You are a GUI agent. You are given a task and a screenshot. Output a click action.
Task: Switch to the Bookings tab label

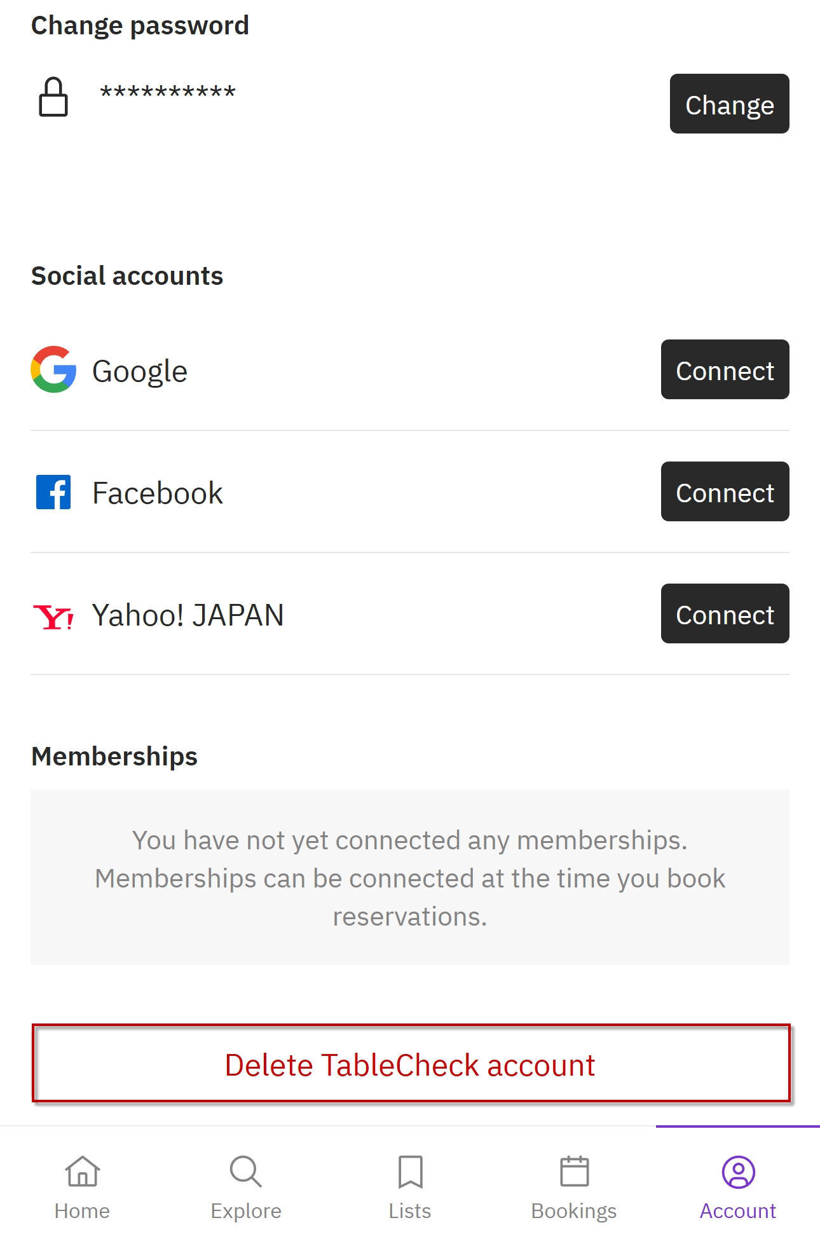pos(574,1212)
